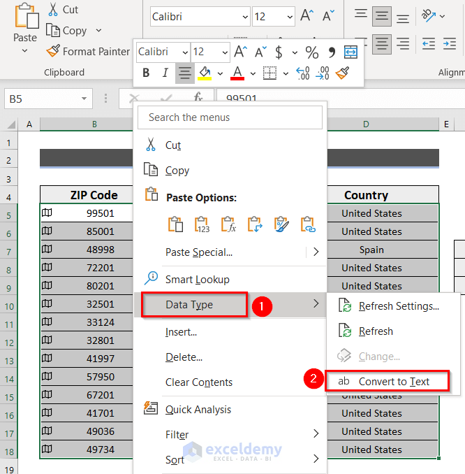Toggle center alignment in mini toolbar
The height and width of the screenshot is (474, 465).
[184, 73]
